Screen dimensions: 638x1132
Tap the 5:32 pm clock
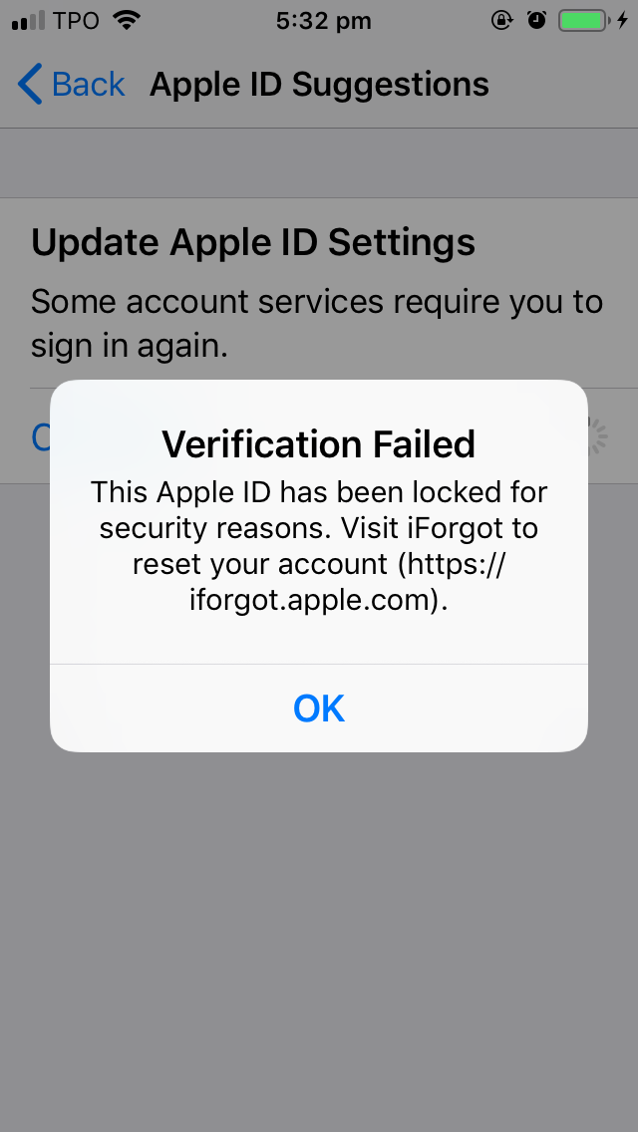pyautogui.click(x=323, y=21)
